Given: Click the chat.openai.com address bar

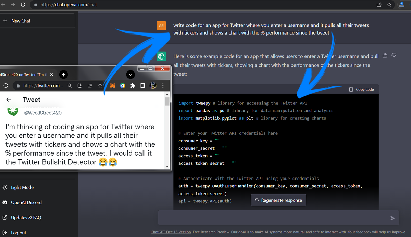Looking at the screenshot, I should pos(202,5).
